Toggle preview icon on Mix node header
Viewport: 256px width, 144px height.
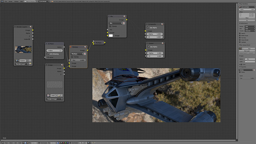click(x=124, y=16)
